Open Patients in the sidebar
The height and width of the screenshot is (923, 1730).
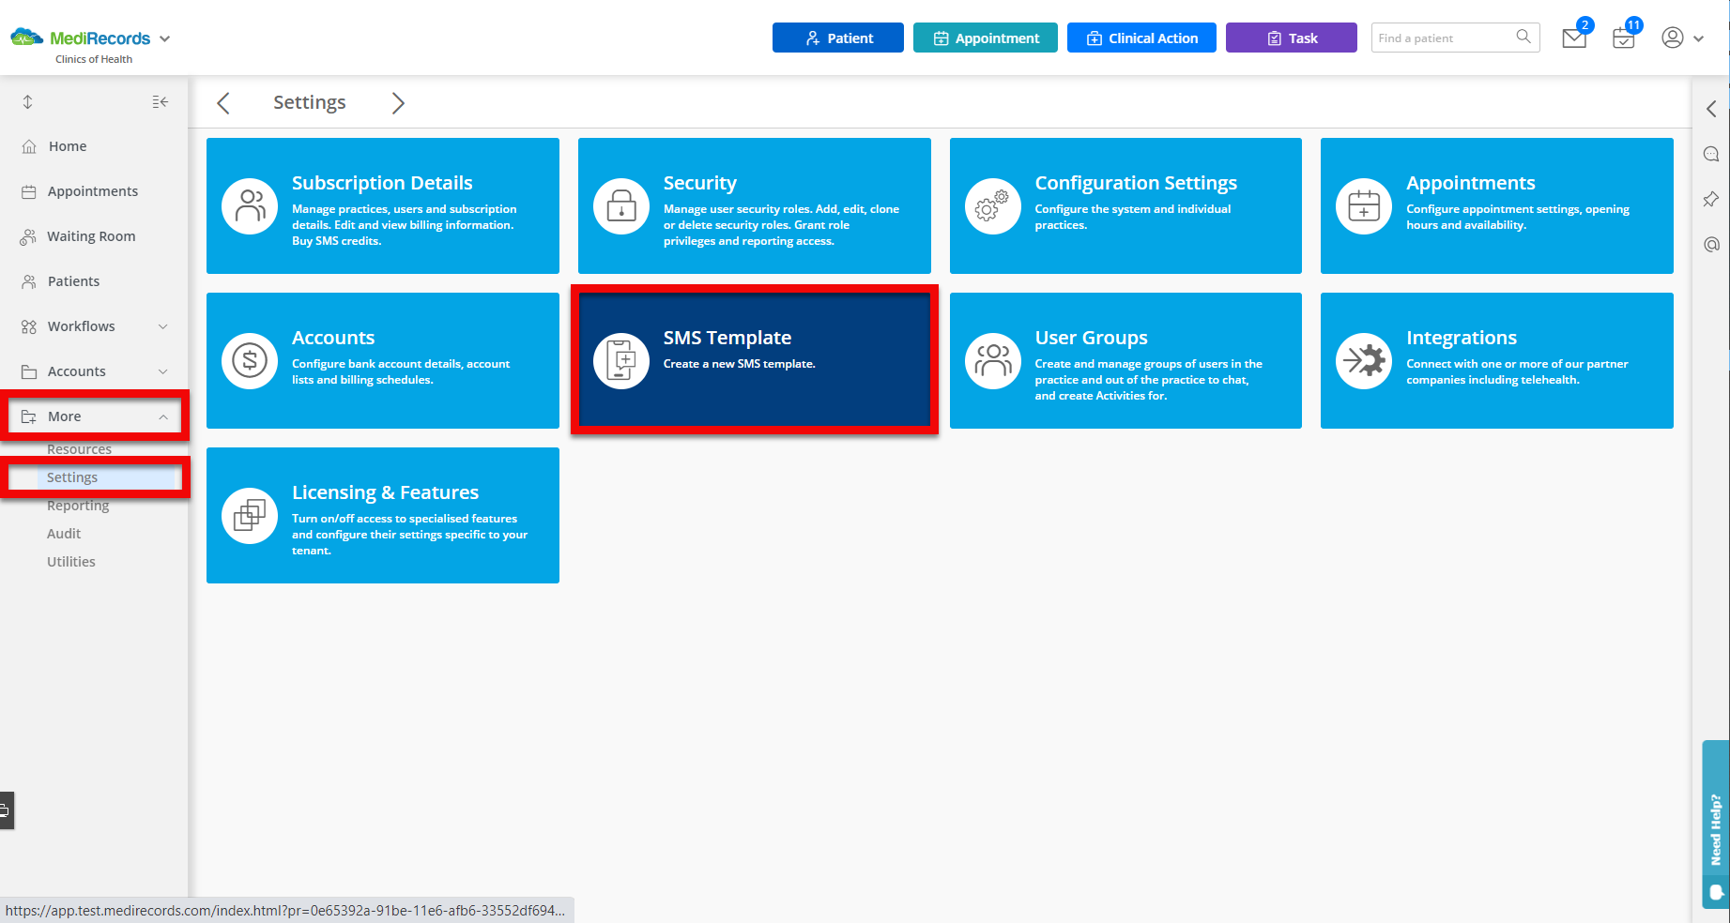pos(73,281)
